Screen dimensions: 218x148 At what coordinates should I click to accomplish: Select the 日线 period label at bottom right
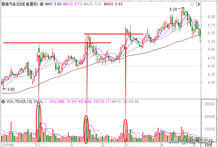tap(209, 145)
